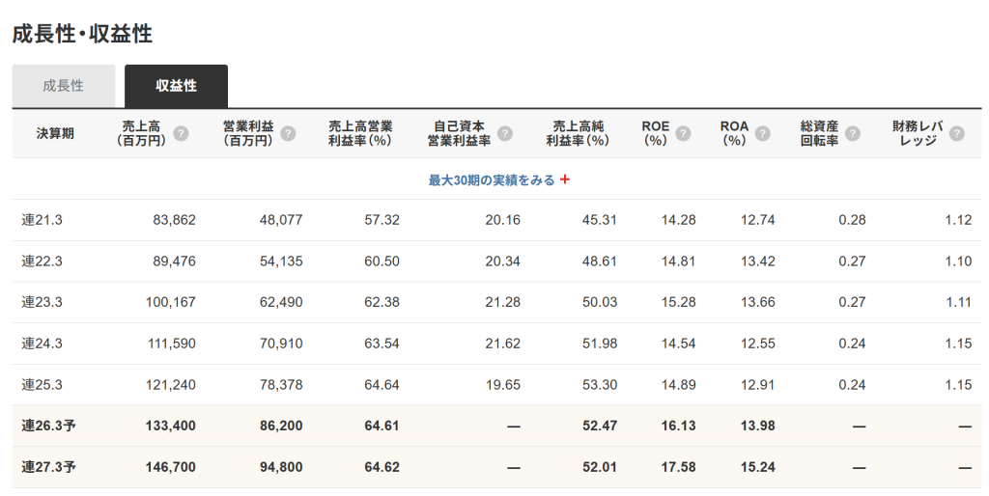Viewport: 989px width, 496px height.
Task: Click the 成長性・収益性 section heading
Action: point(83,34)
